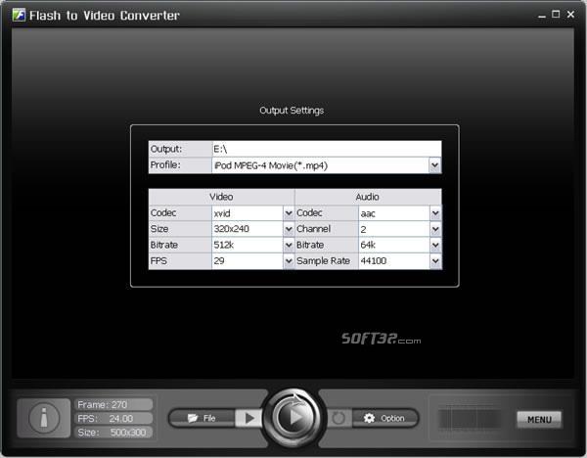587x458 pixels.
Task: Open the audio Bitrate 64k dropdown
Action: (x=434, y=246)
